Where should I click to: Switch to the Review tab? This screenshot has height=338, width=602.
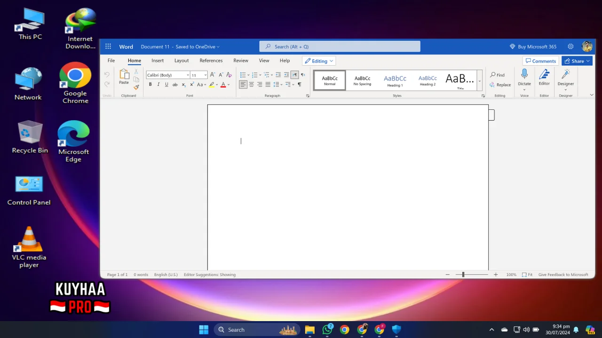pyautogui.click(x=241, y=61)
